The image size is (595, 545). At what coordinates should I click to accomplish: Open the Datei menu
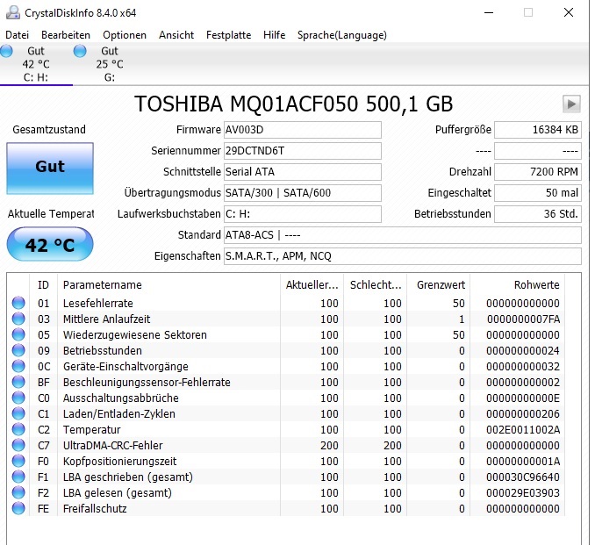tap(17, 35)
